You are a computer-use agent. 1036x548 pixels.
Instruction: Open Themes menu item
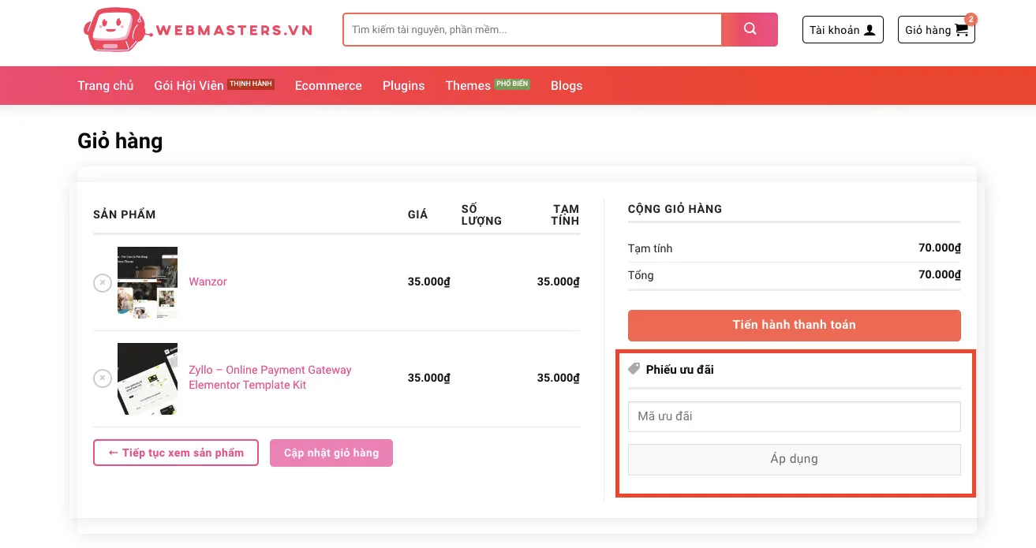pyautogui.click(x=468, y=85)
